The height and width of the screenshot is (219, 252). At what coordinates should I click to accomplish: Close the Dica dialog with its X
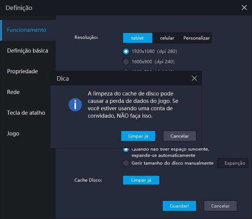194,78
